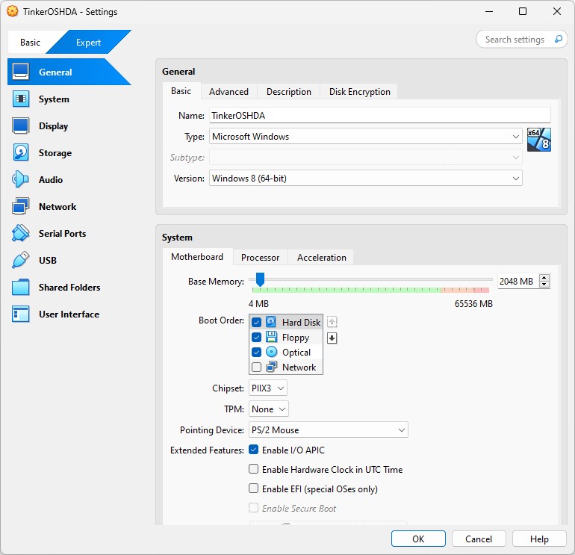Click the Optical disc boot device icon

pyautogui.click(x=271, y=352)
